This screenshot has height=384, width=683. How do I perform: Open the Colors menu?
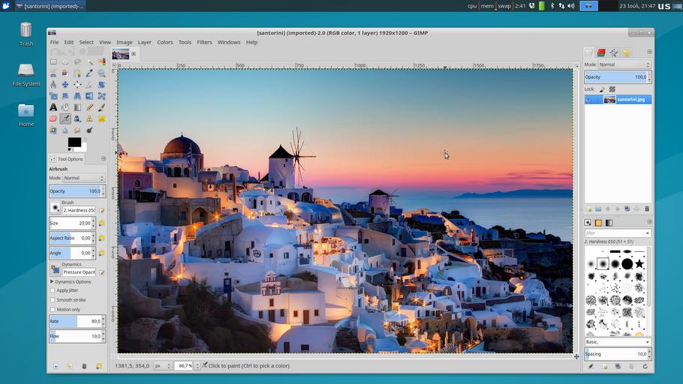164,42
